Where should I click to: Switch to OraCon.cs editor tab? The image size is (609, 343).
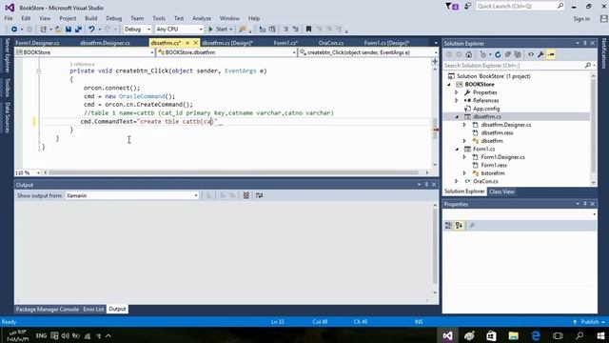pyautogui.click(x=331, y=43)
